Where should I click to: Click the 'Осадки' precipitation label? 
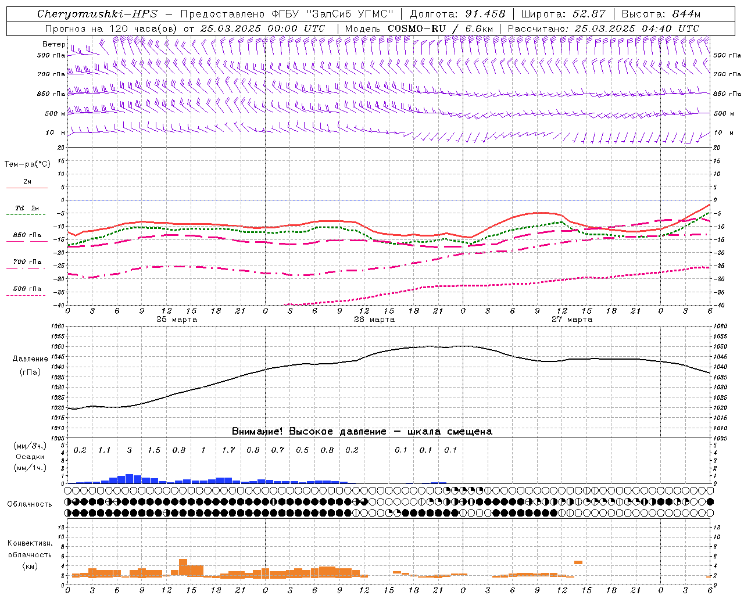[x=30, y=457]
